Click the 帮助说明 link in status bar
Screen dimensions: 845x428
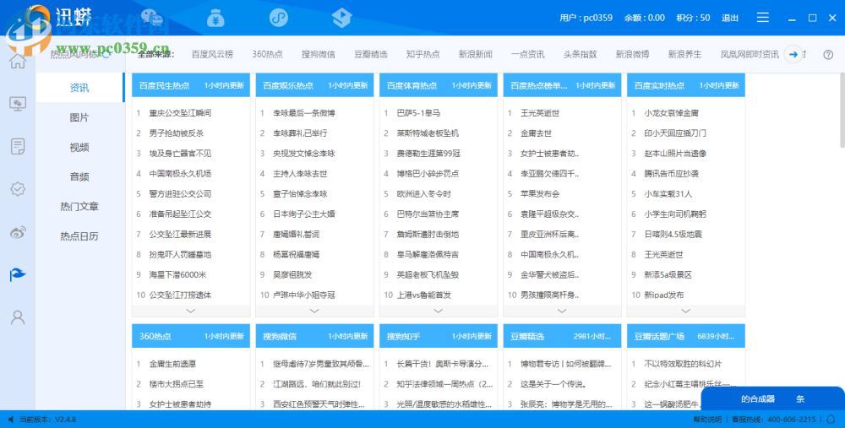coord(707,419)
